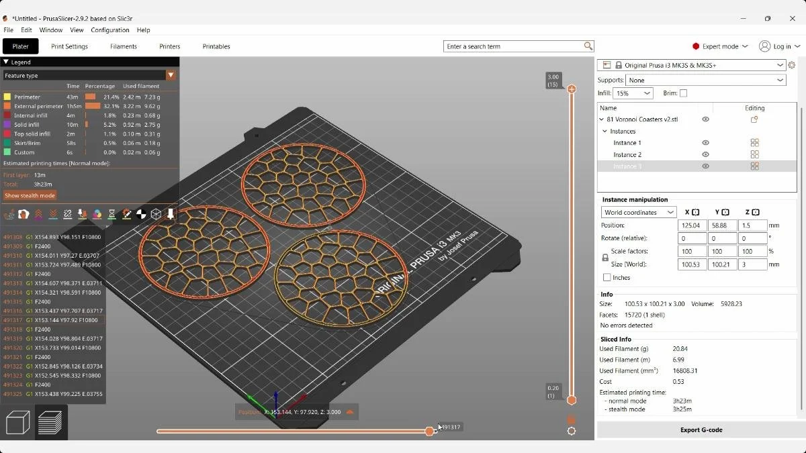Viewport: 806px width, 453px height.
Task: Switch to the sliced layers preview icon
Action: (x=50, y=423)
